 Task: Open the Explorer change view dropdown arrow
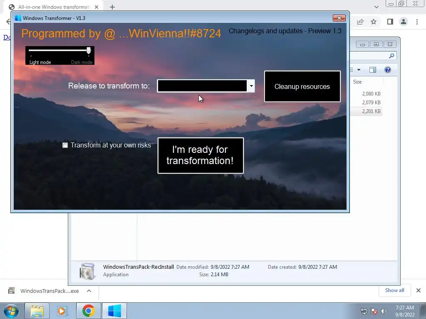tap(359, 70)
